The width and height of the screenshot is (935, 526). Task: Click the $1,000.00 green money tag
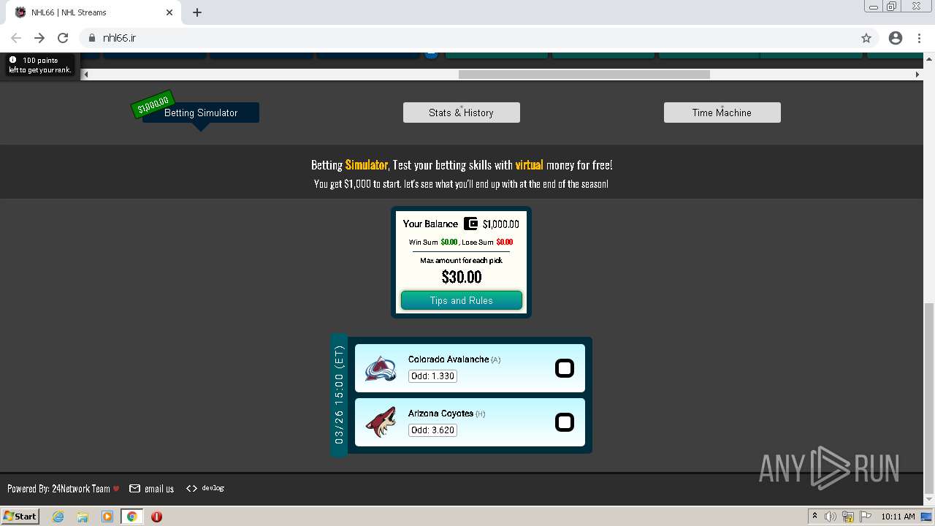pyautogui.click(x=153, y=106)
